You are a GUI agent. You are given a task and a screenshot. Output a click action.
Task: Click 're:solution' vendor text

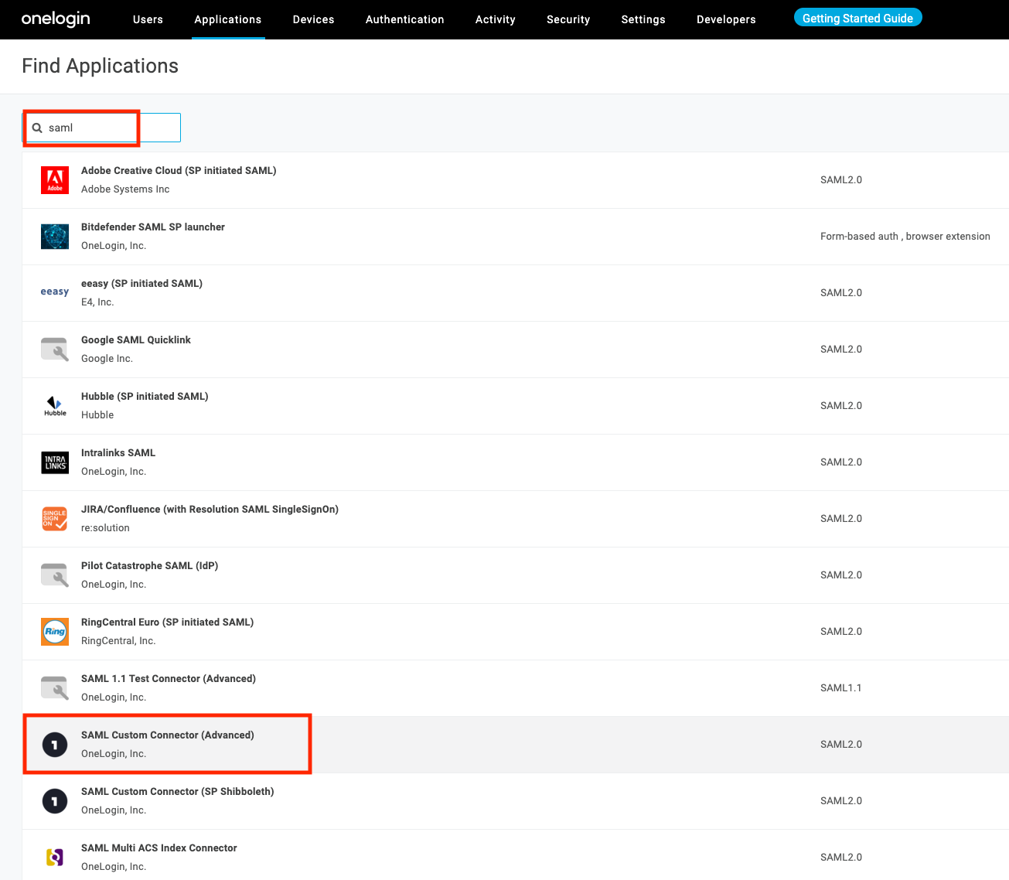click(105, 528)
